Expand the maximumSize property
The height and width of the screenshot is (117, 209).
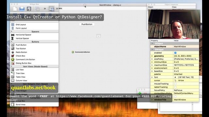(152, 65)
